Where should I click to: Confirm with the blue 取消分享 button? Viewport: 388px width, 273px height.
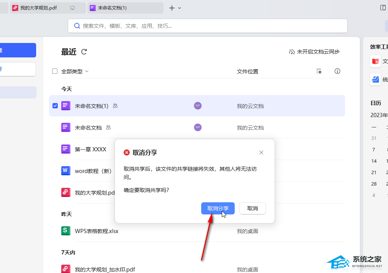coord(218,208)
